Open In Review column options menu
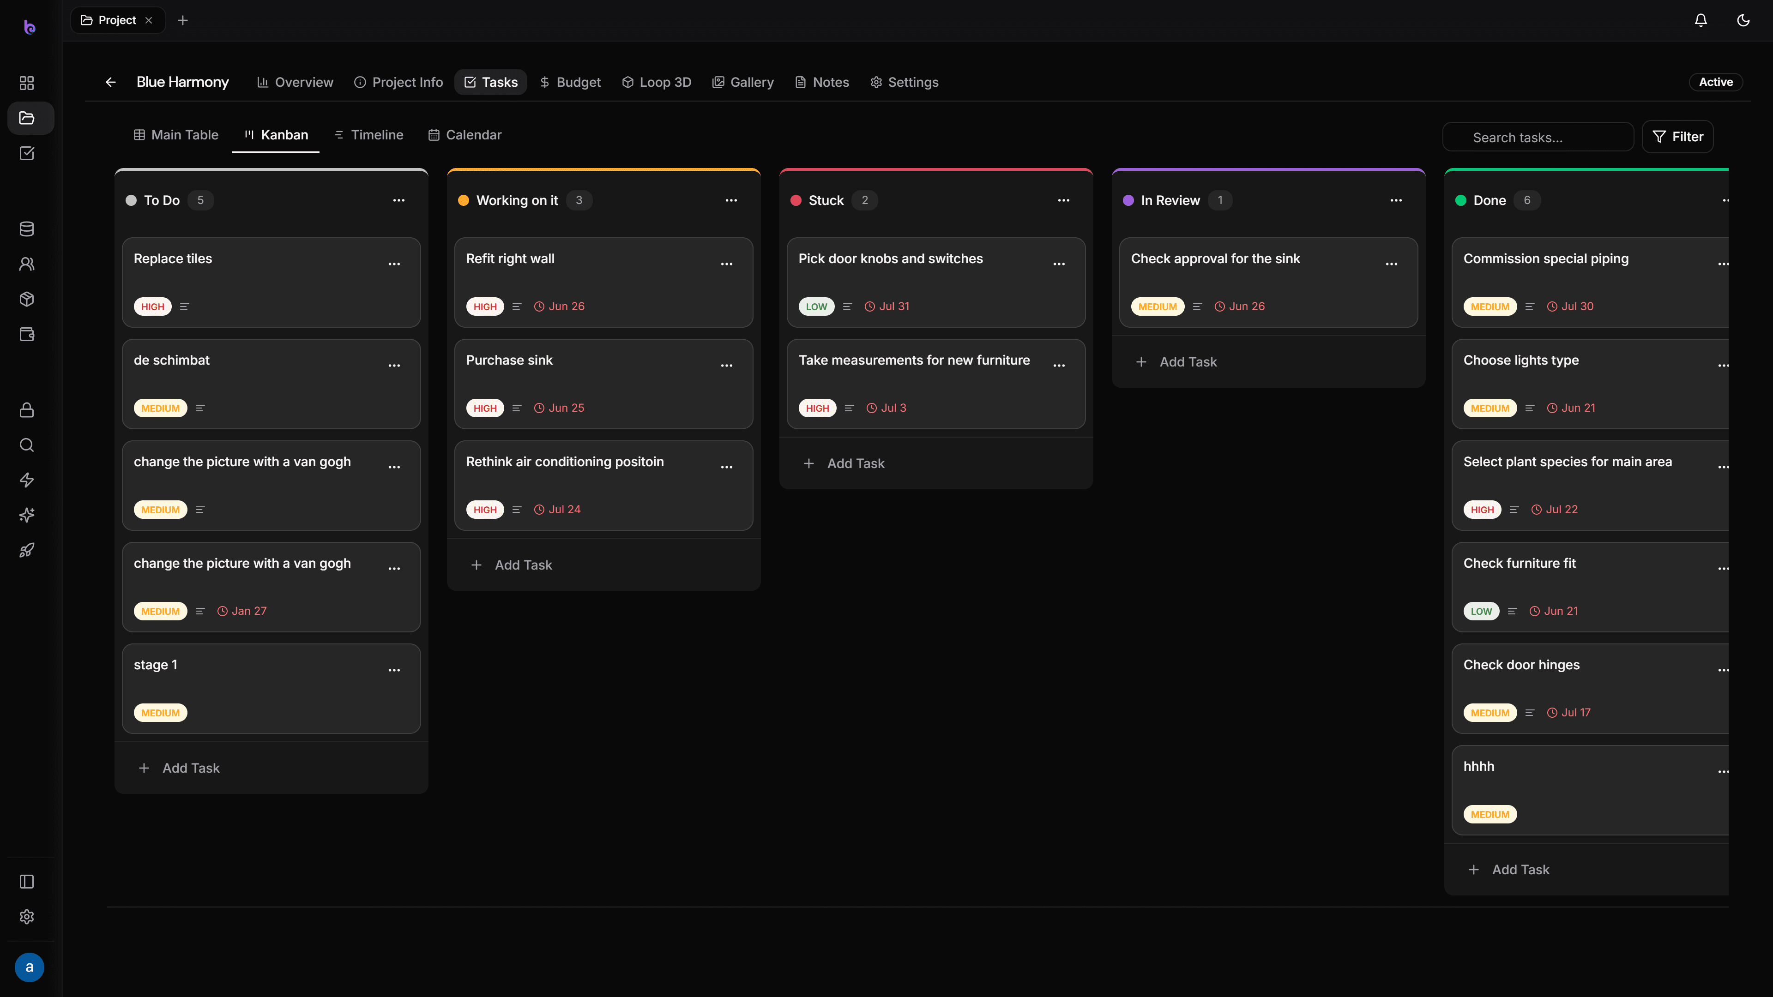 click(1396, 200)
